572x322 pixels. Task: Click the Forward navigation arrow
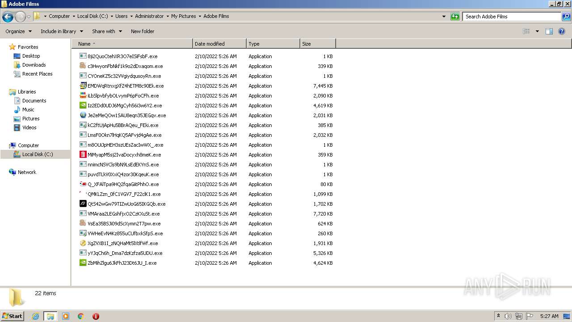point(20,17)
